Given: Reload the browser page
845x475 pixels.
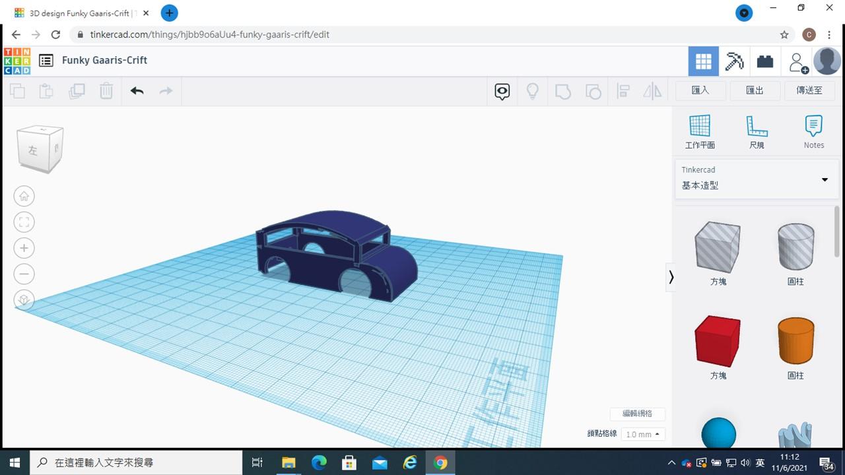Looking at the screenshot, I should [x=55, y=34].
